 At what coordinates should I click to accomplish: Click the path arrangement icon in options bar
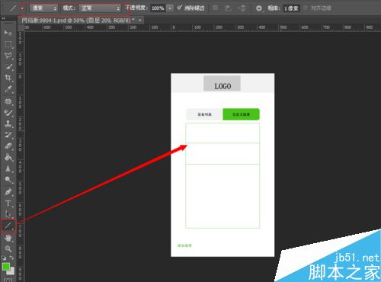242,8
